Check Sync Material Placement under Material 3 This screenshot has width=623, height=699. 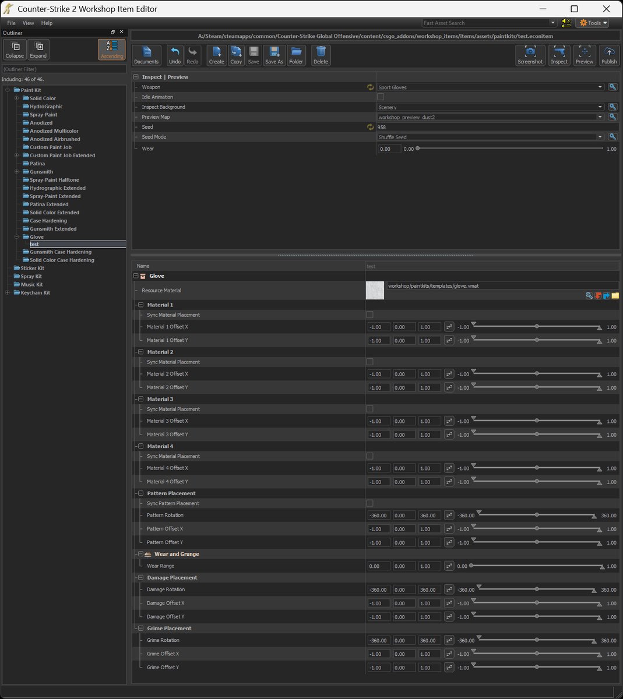369,409
